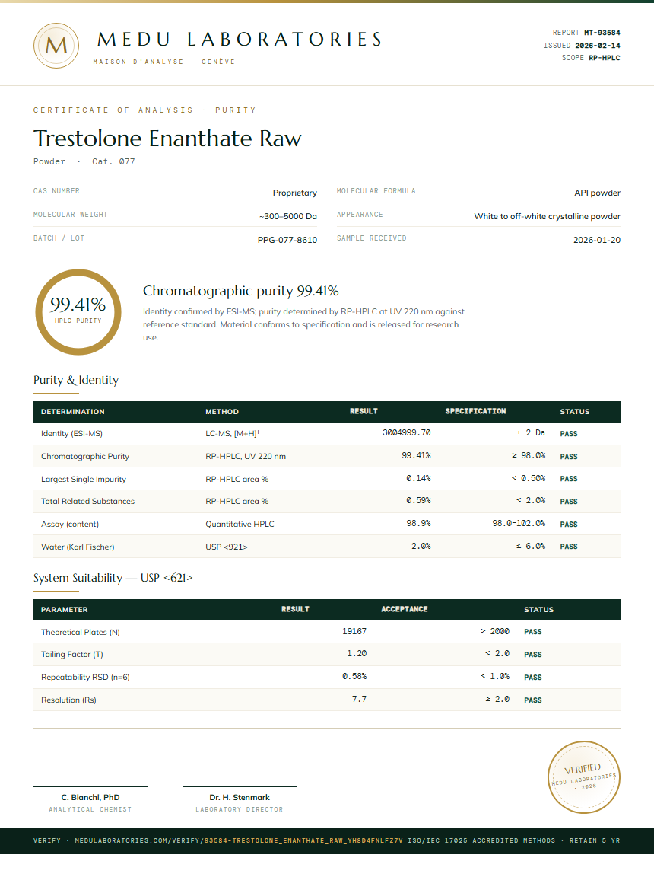Click the Theoretical Plates (N) row label
The height and width of the screenshot is (877, 654).
click(81, 632)
